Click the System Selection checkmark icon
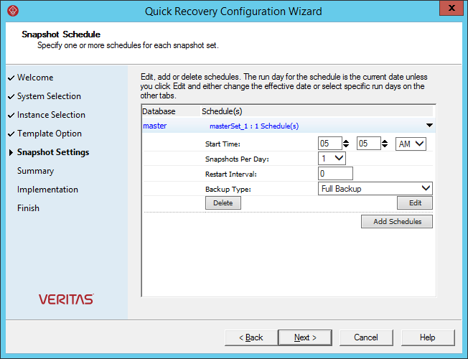Screen dimensions: 468x359 (x=11, y=97)
